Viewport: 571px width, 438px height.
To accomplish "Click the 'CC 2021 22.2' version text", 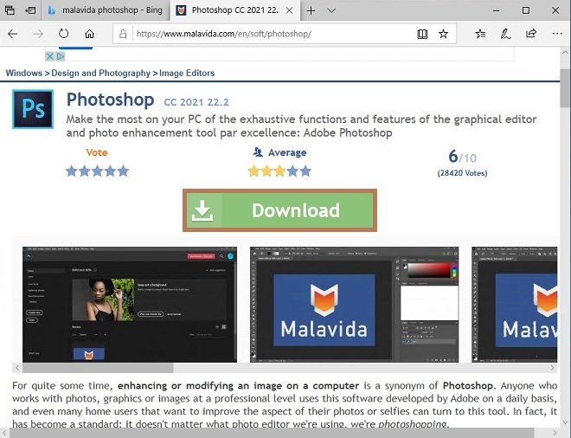I will [x=196, y=102].
